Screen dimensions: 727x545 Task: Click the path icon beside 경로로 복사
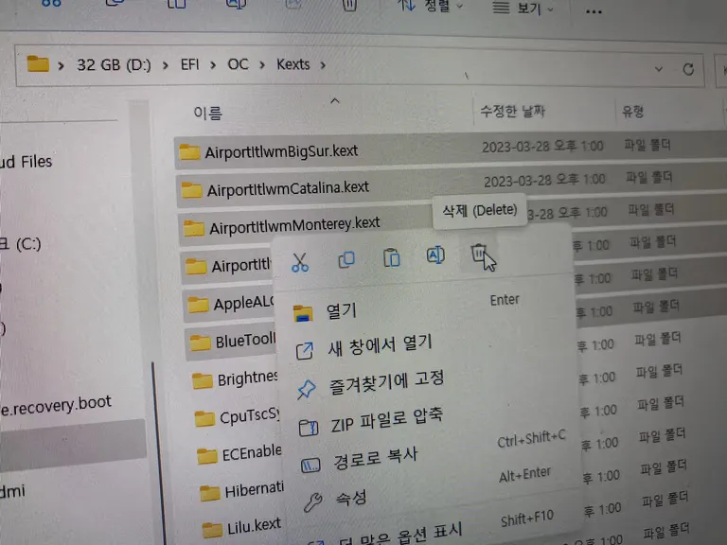pyautogui.click(x=310, y=465)
